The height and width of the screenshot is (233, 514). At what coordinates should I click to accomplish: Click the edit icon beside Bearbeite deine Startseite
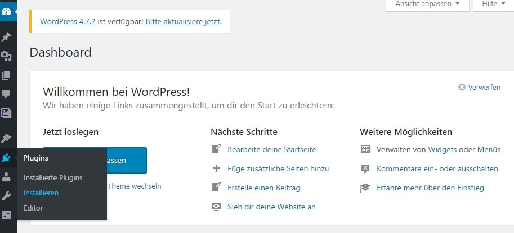click(x=216, y=149)
